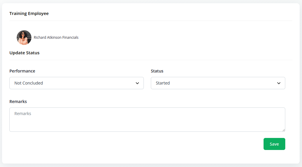Click the Remarks placeholder text
Image resolution: width=302 pixels, height=167 pixels.
23,114
